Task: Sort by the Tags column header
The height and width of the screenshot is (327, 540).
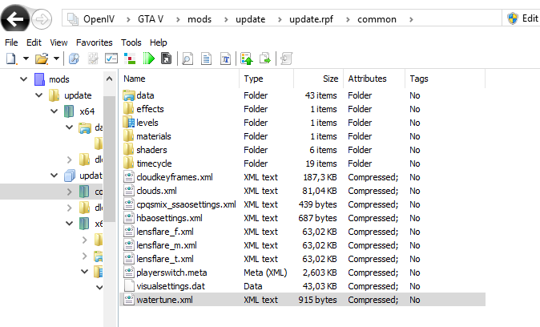Action: (x=445, y=79)
